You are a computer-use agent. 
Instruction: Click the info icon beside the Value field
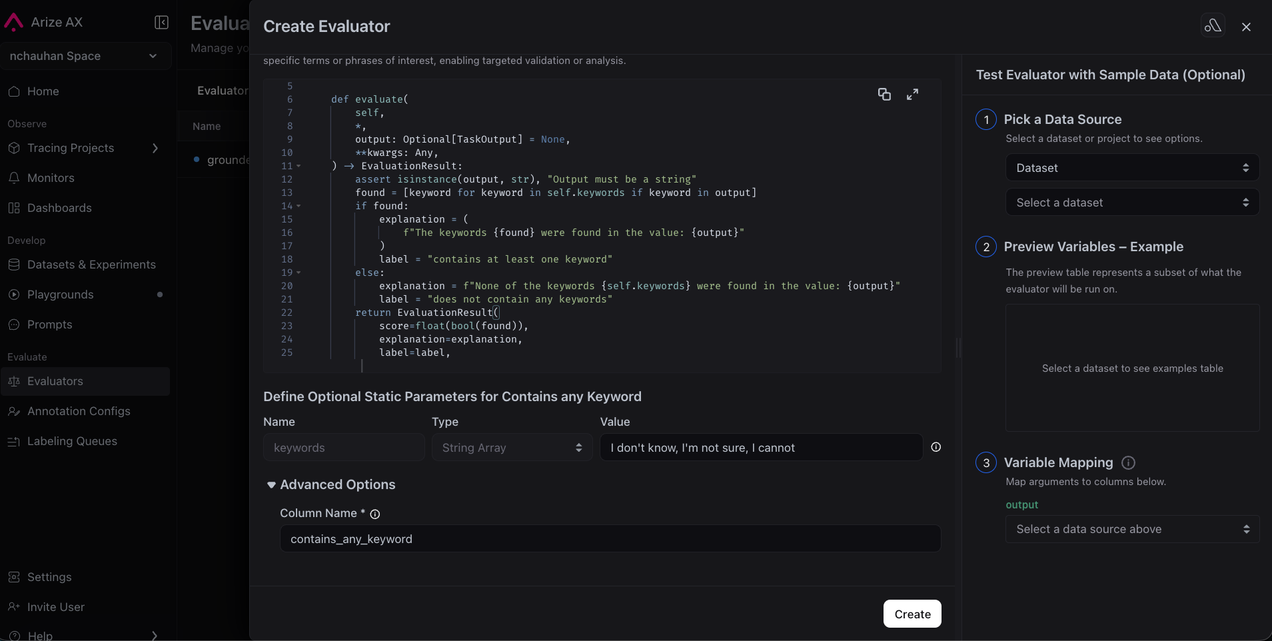(x=936, y=447)
